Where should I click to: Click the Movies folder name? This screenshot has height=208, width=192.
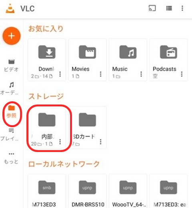click(80, 69)
